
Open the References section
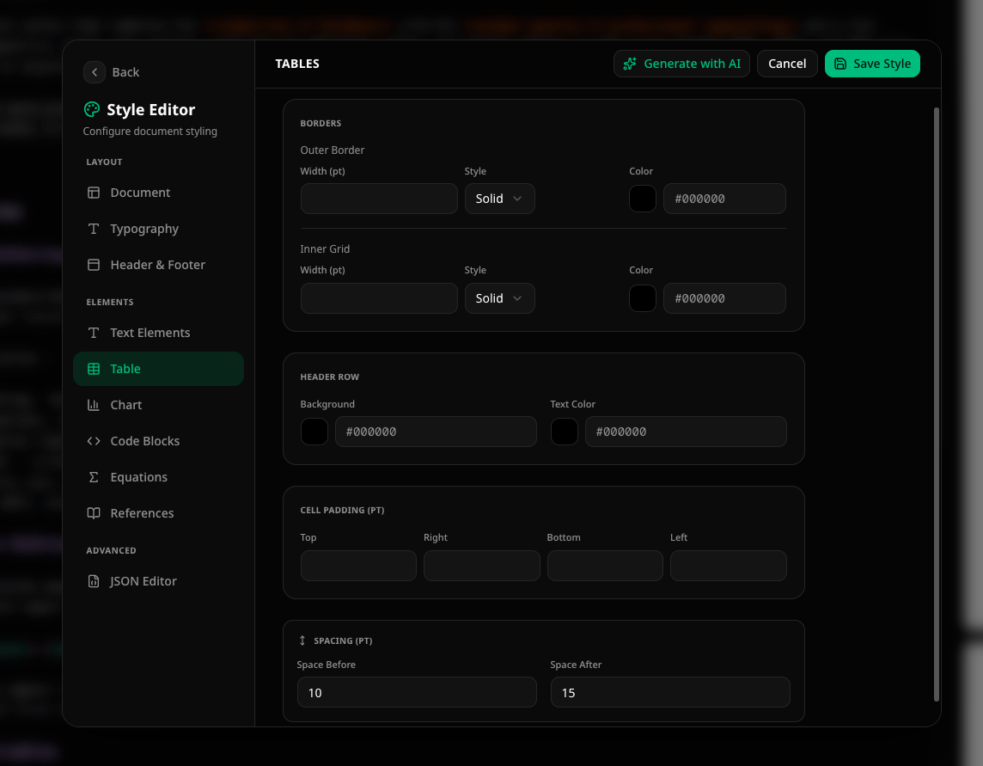point(159,513)
